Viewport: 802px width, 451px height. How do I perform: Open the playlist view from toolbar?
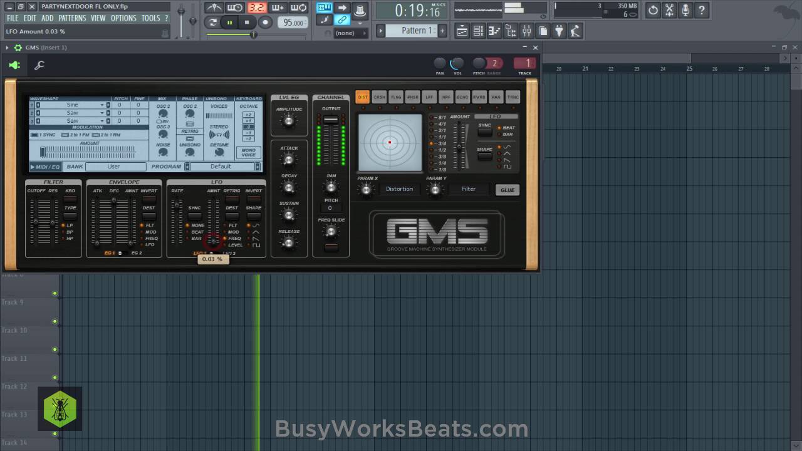[x=462, y=31]
